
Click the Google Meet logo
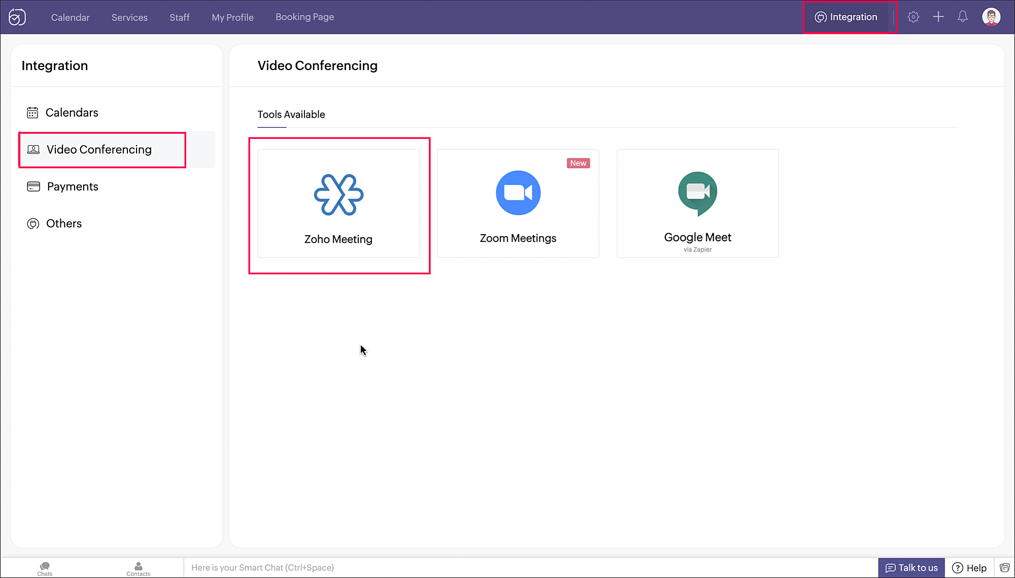point(698,194)
